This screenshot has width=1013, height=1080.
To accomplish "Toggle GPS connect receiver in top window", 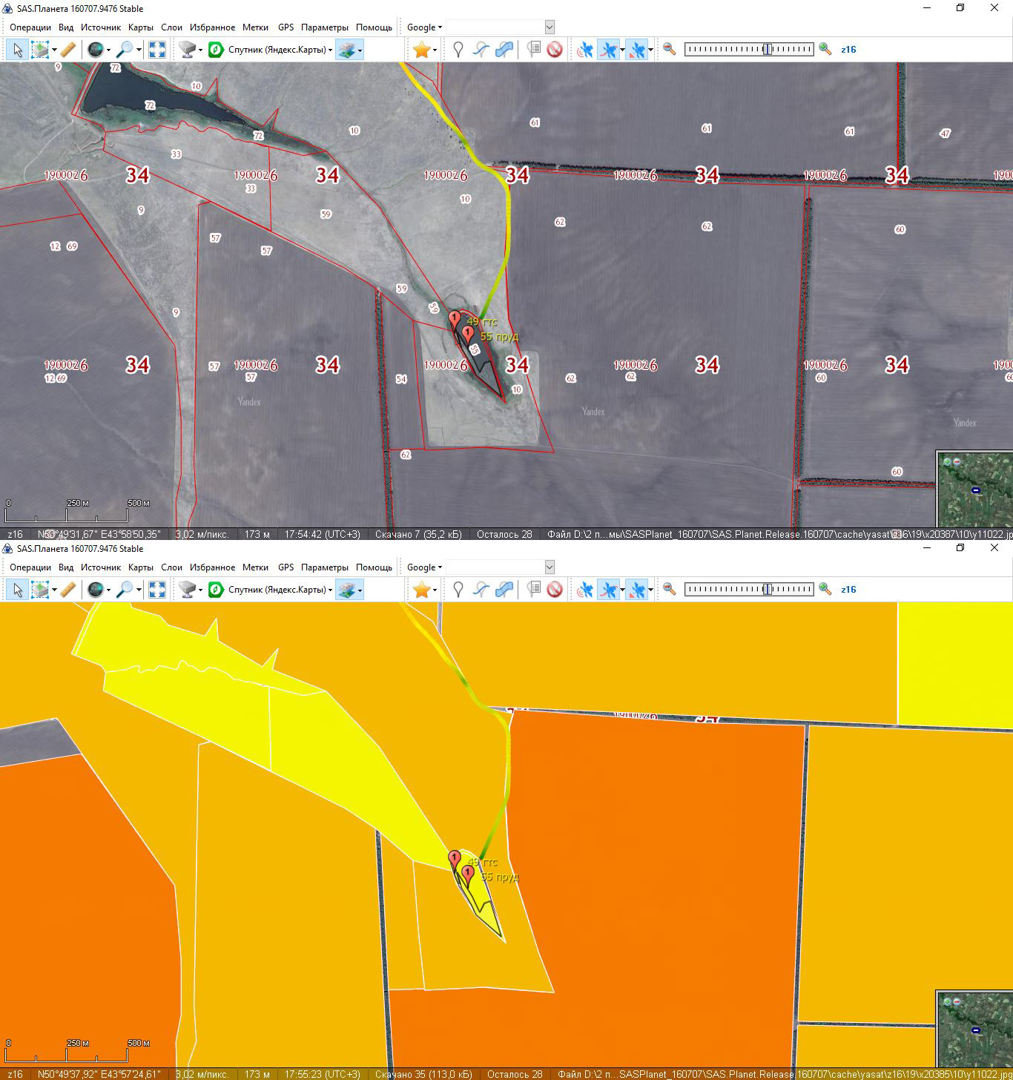I will (x=585, y=50).
